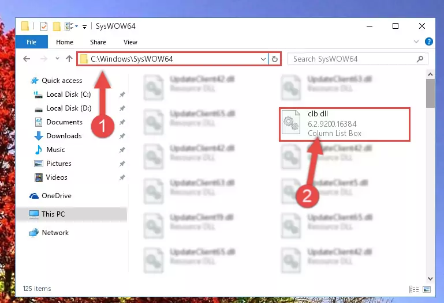The height and width of the screenshot is (303, 444).
Task: Close the SysWOW64 window
Action: 422,26
